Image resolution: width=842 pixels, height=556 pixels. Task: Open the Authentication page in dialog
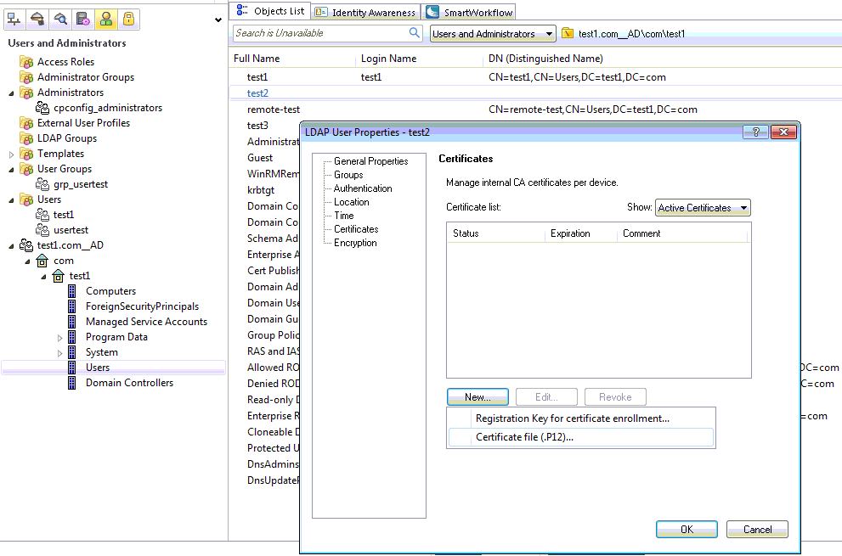tap(363, 188)
